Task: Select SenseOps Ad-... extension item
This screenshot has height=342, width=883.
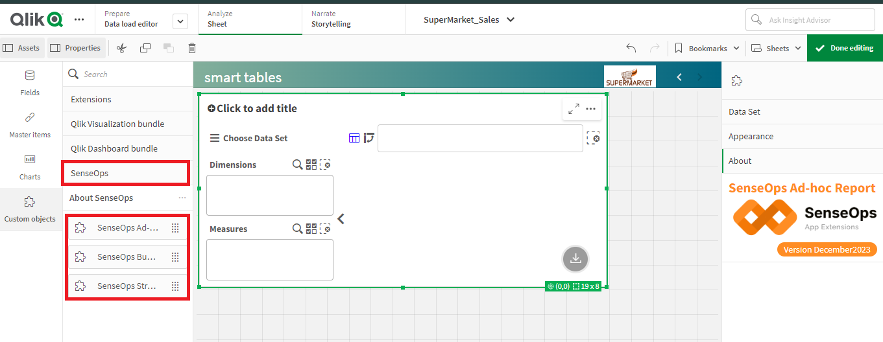Action: click(127, 228)
